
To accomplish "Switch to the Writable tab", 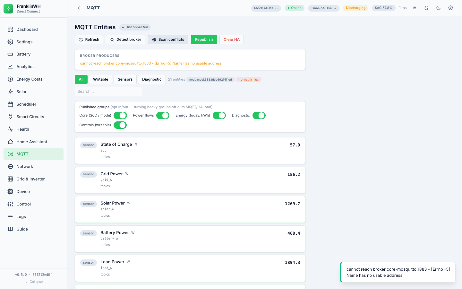I will (101, 80).
